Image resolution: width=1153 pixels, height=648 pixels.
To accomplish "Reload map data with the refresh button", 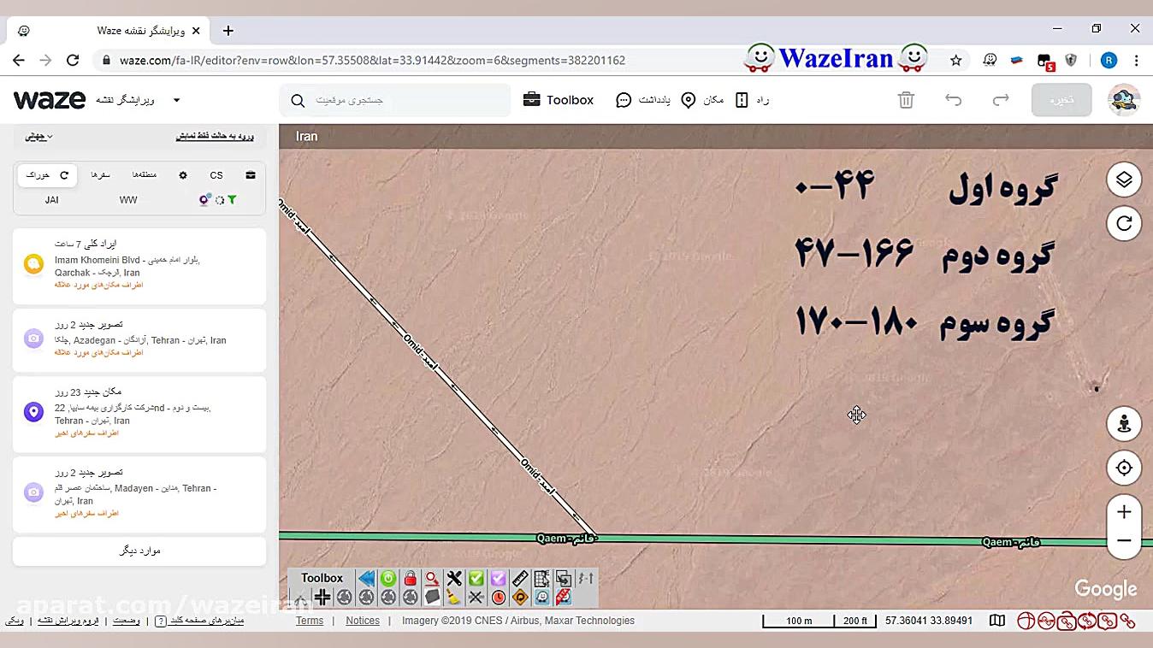I will pyautogui.click(x=1124, y=224).
